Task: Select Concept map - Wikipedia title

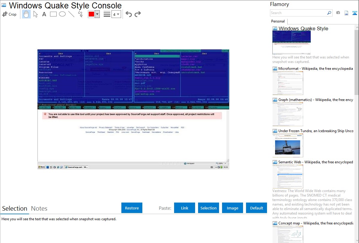Action: pyautogui.click(x=316, y=223)
